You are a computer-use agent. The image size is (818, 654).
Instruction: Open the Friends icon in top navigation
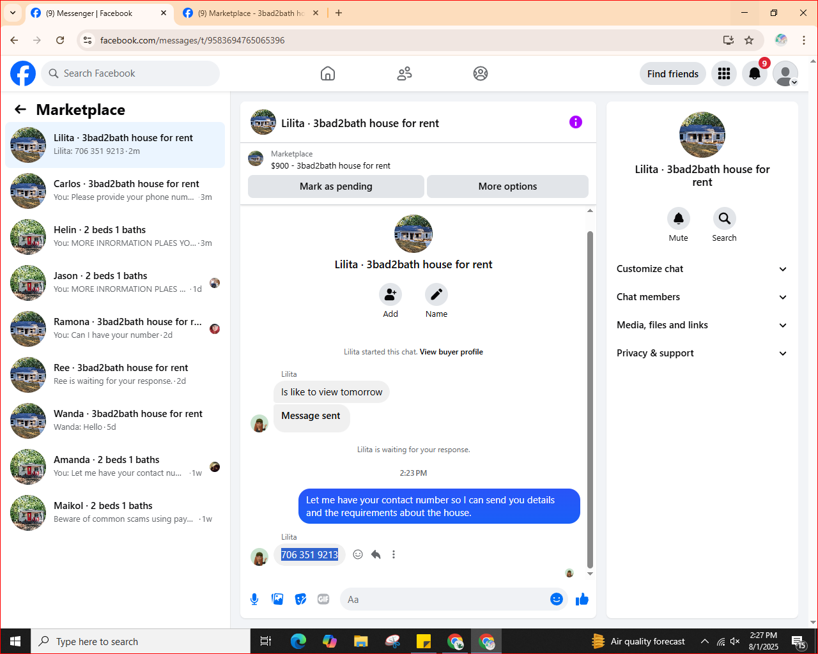[405, 73]
